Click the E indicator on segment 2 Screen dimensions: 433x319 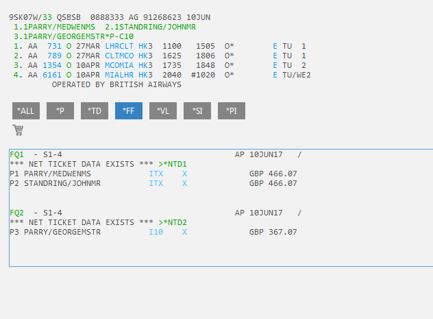click(275, 56)
